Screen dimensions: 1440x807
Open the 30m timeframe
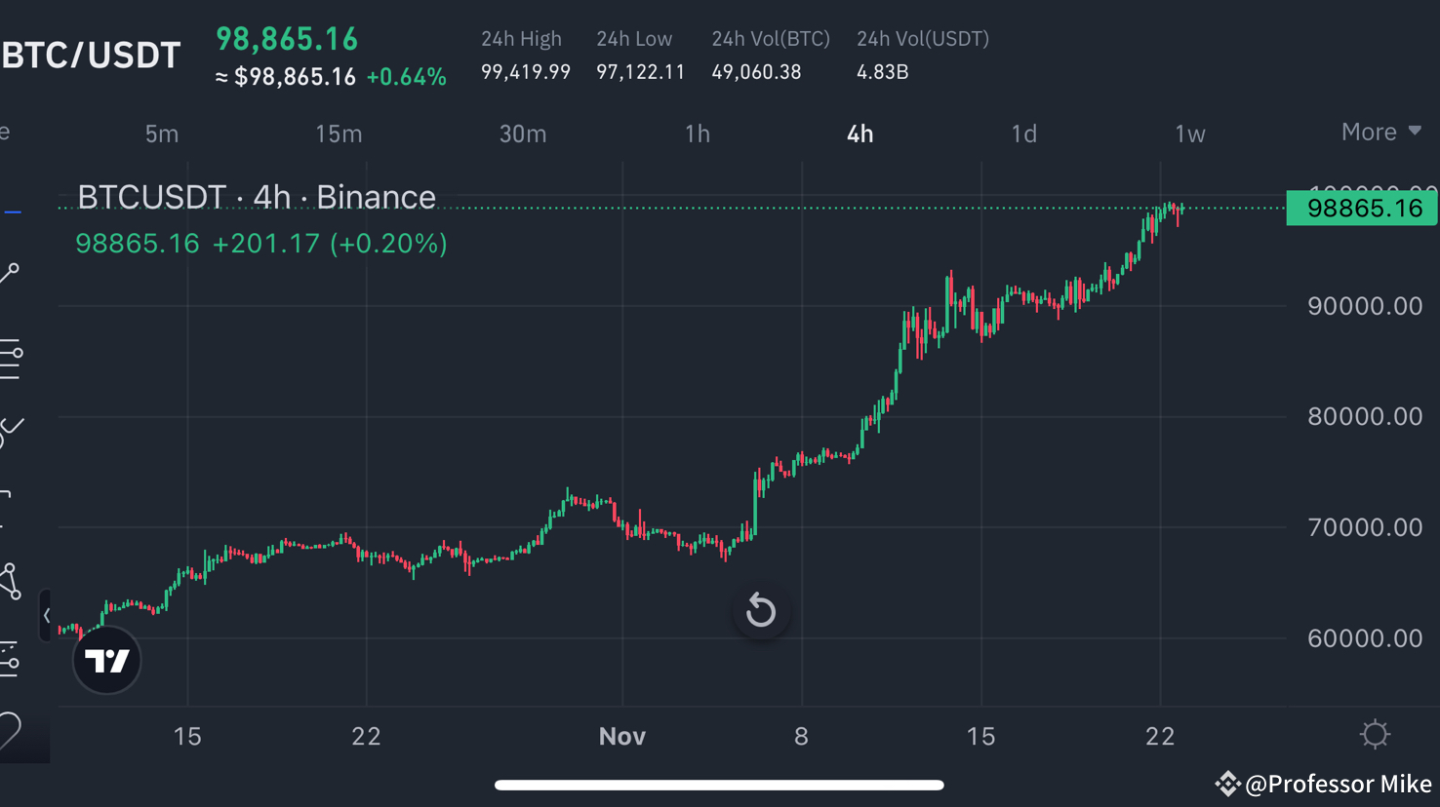point(523,134)
